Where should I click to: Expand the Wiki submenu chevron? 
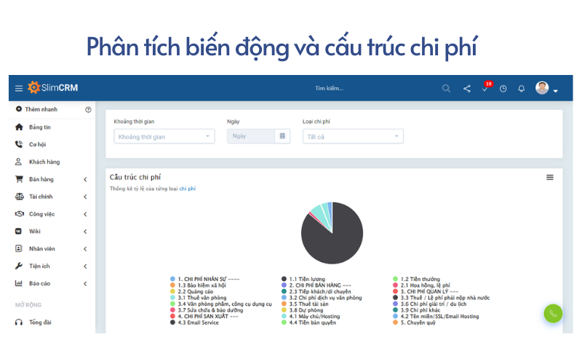[x=85, y=232]
